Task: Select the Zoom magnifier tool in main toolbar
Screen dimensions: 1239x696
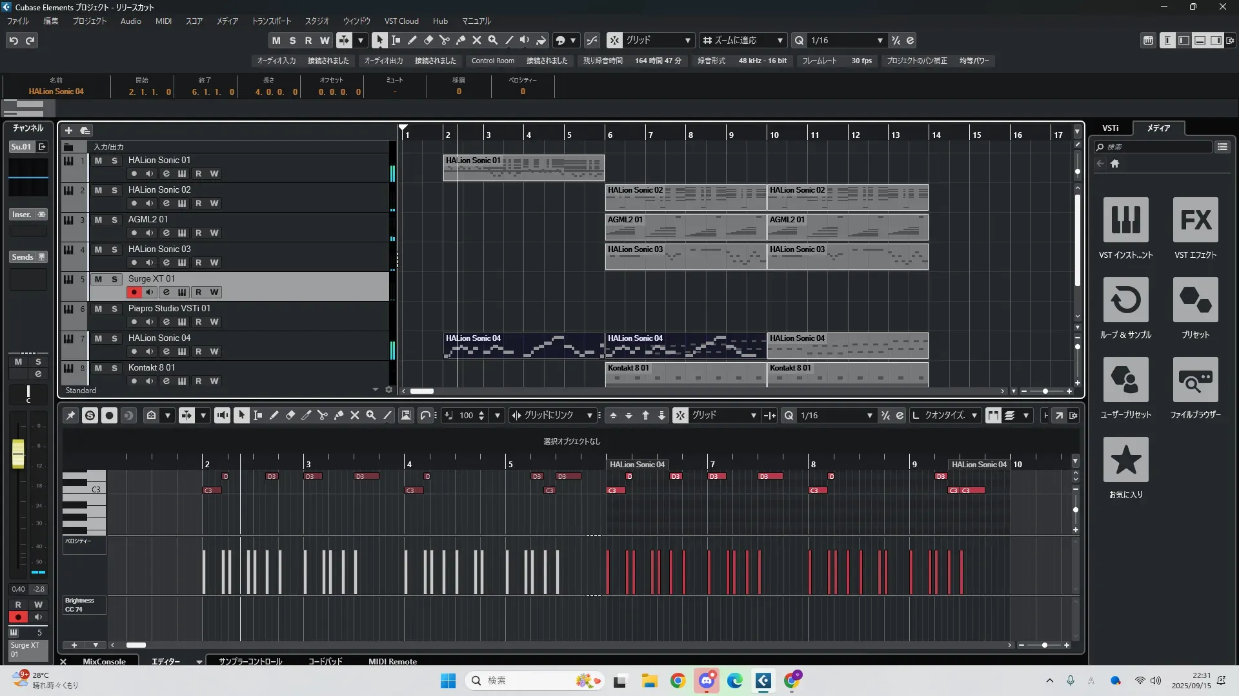Action: coord(493,41)
